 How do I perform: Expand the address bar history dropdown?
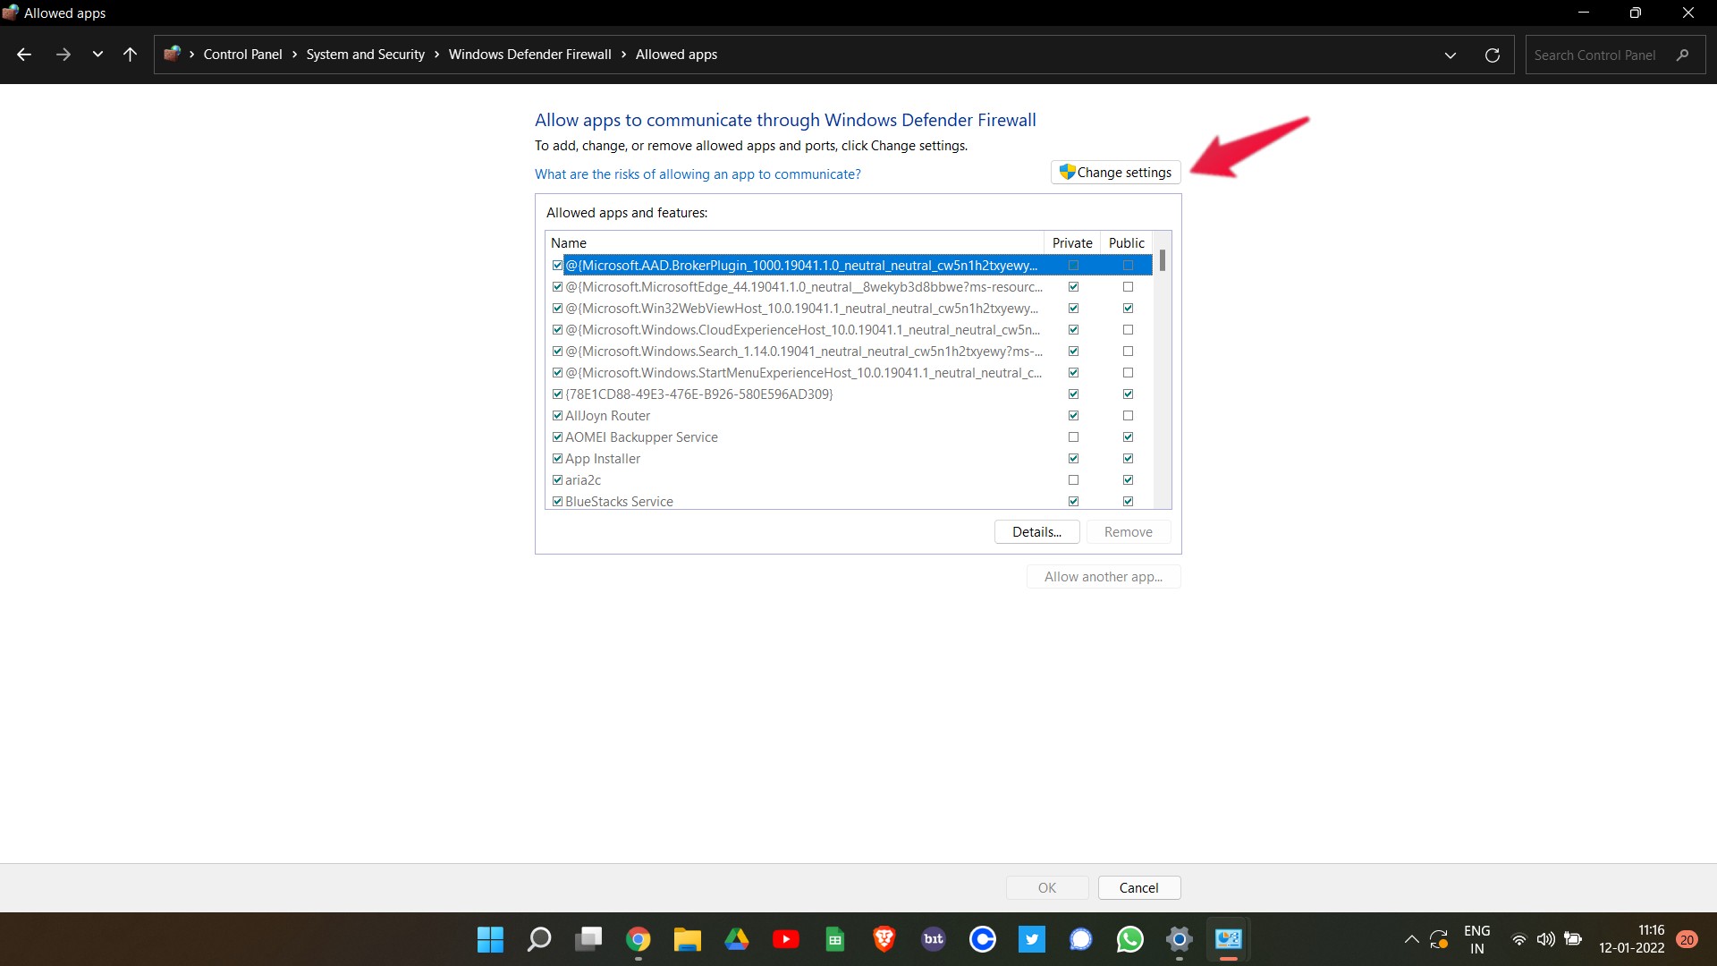coord(1450,55)
